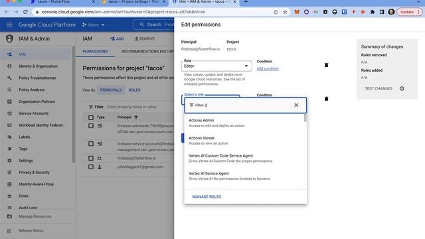
Task: Open Release Notes in the sidebar
Action: (31, 230)
